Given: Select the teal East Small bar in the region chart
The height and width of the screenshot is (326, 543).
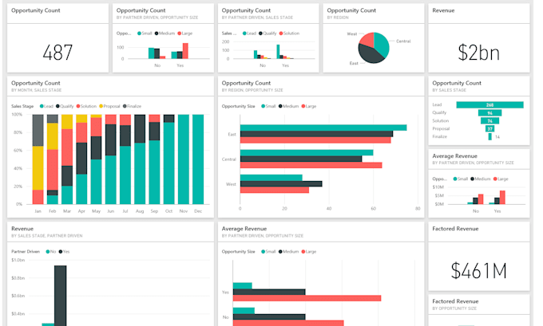Looking at the screenshot, I should click(323, 128).
